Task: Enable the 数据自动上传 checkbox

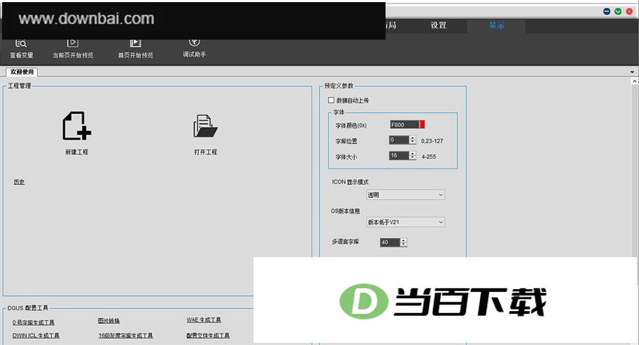Action: 331,100
